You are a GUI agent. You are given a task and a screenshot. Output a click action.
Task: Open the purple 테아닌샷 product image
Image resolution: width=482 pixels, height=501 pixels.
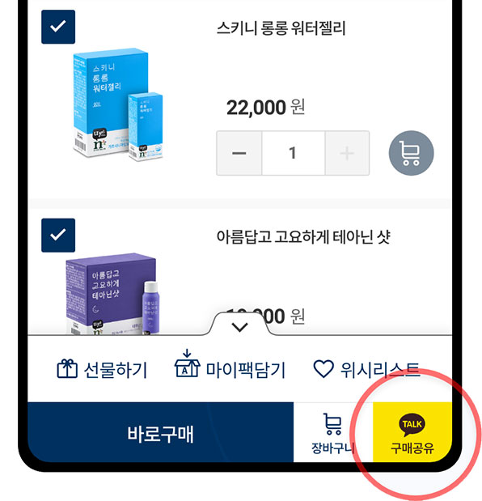tap(112, 294)
